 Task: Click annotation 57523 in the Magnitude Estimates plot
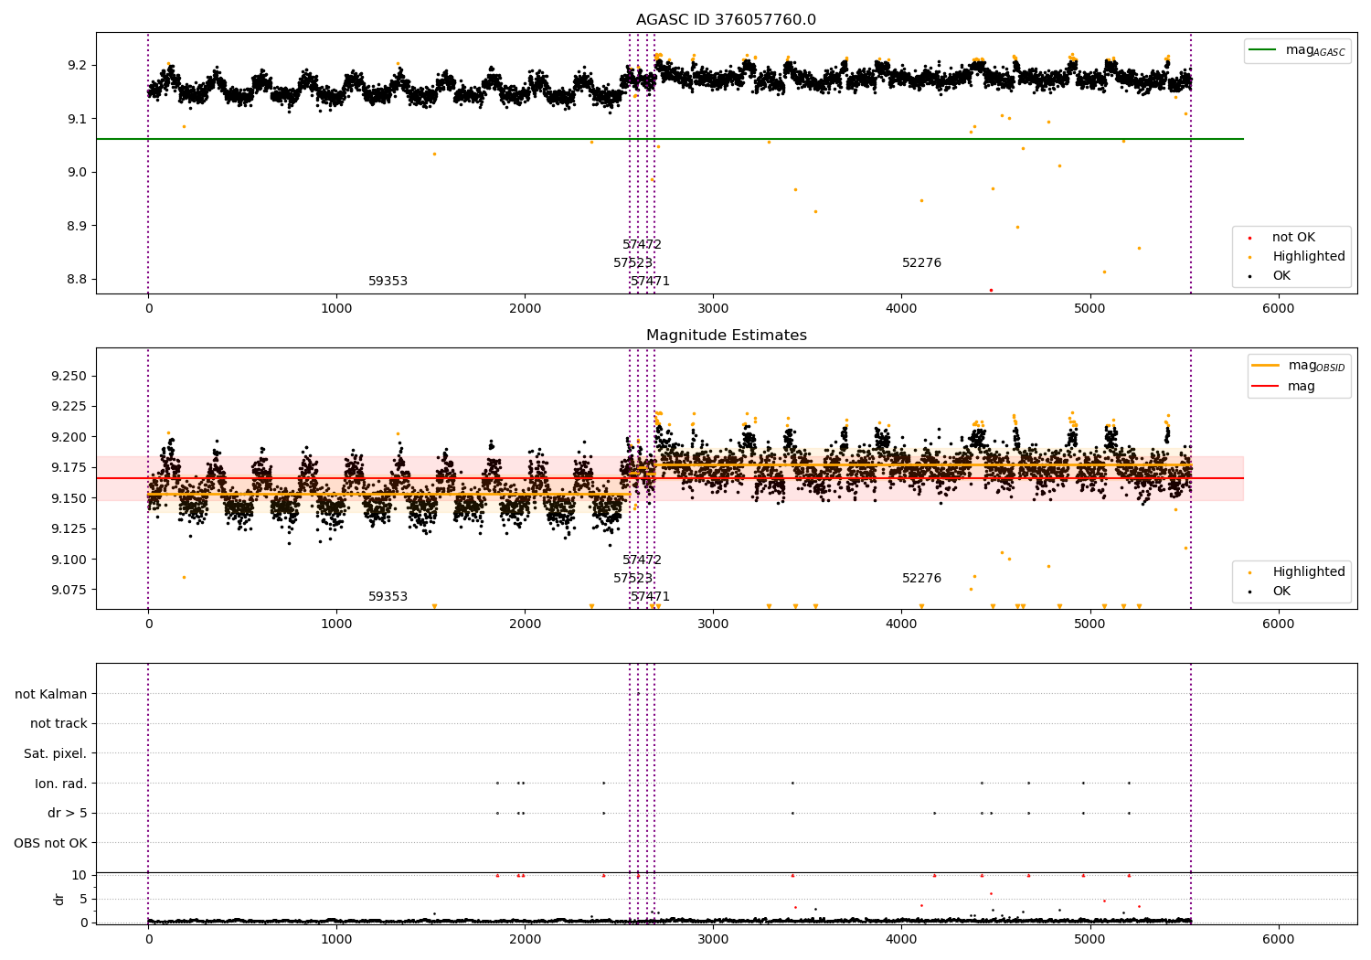[633, 579]
